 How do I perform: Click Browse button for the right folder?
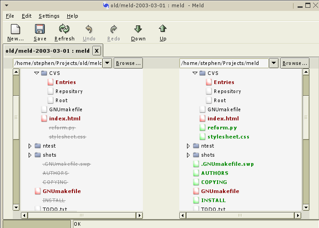coord(295,63)
